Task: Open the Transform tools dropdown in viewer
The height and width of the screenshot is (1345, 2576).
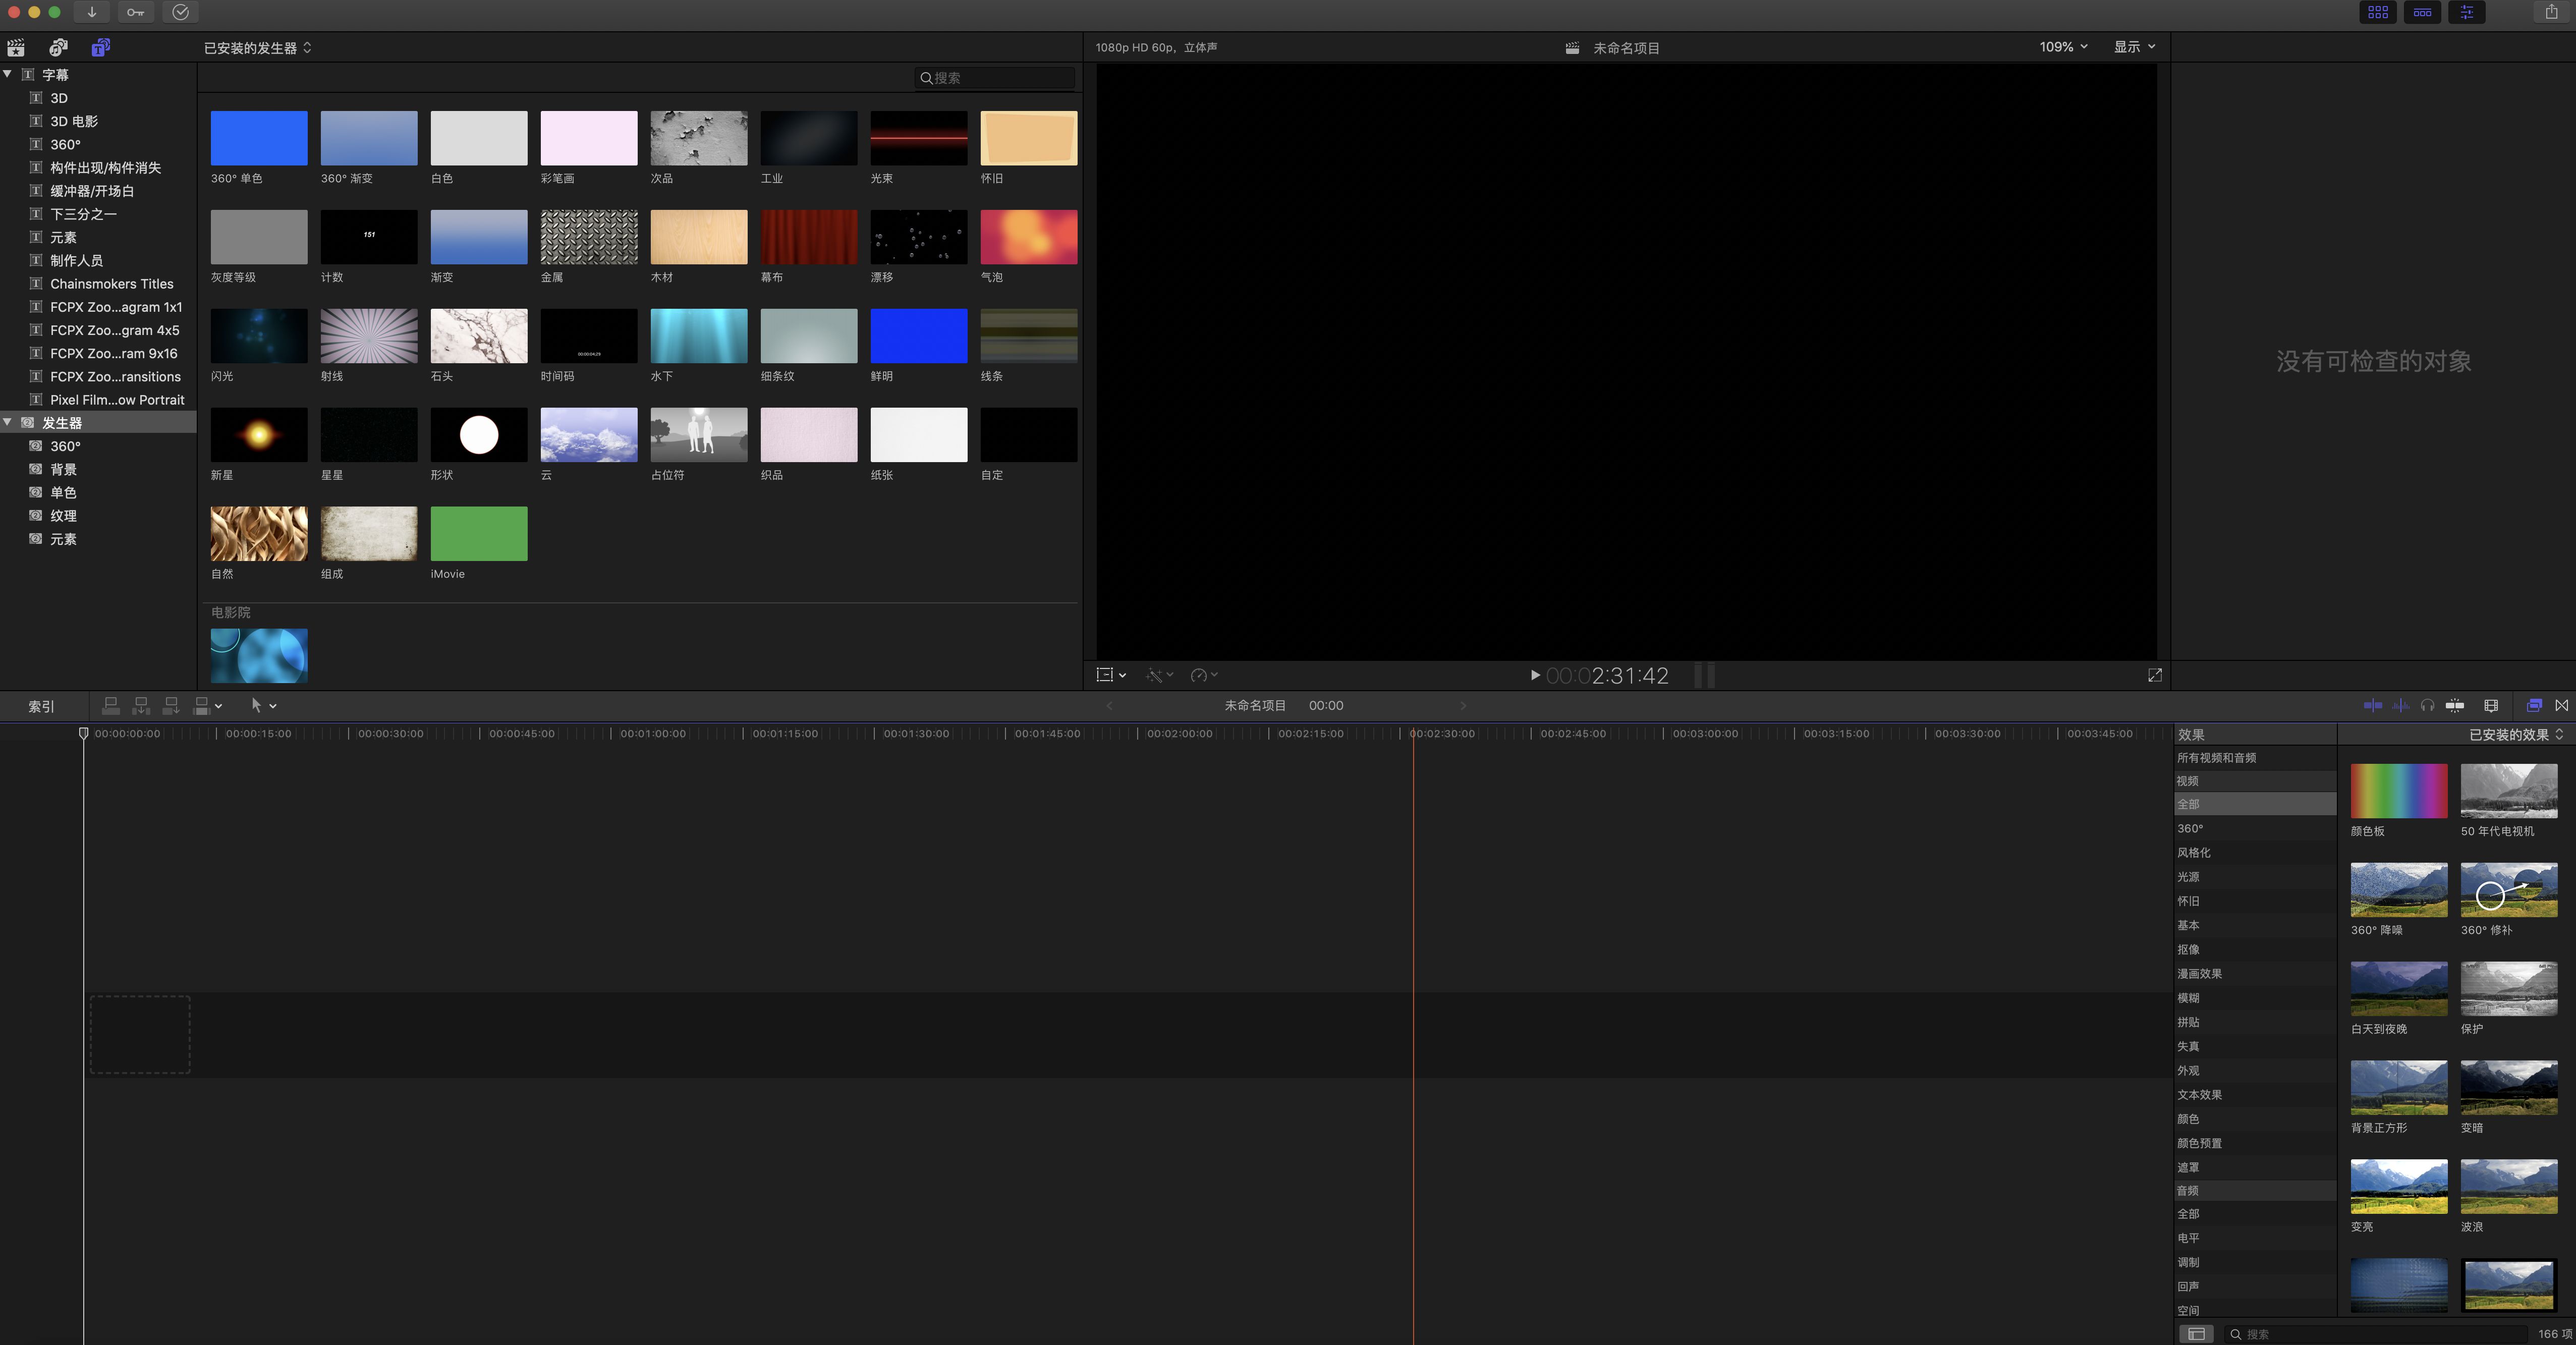Action: click(1111, 675)
